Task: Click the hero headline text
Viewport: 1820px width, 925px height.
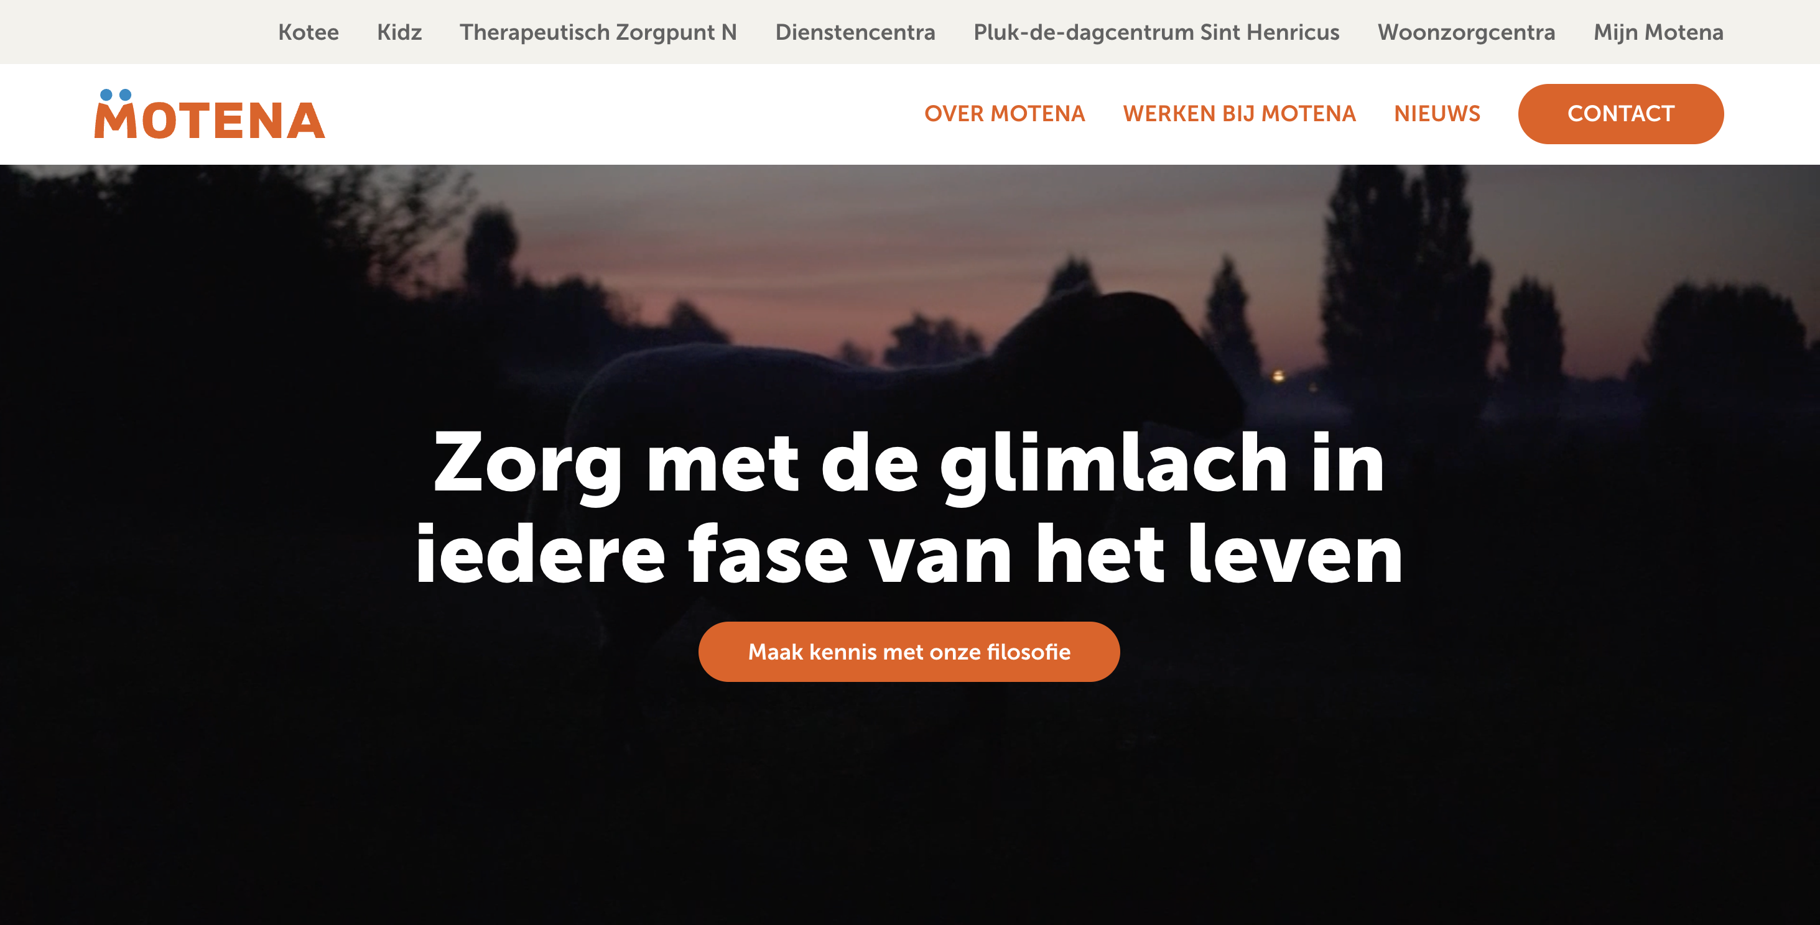Action: pyautogui.click(x=909, y=507)
